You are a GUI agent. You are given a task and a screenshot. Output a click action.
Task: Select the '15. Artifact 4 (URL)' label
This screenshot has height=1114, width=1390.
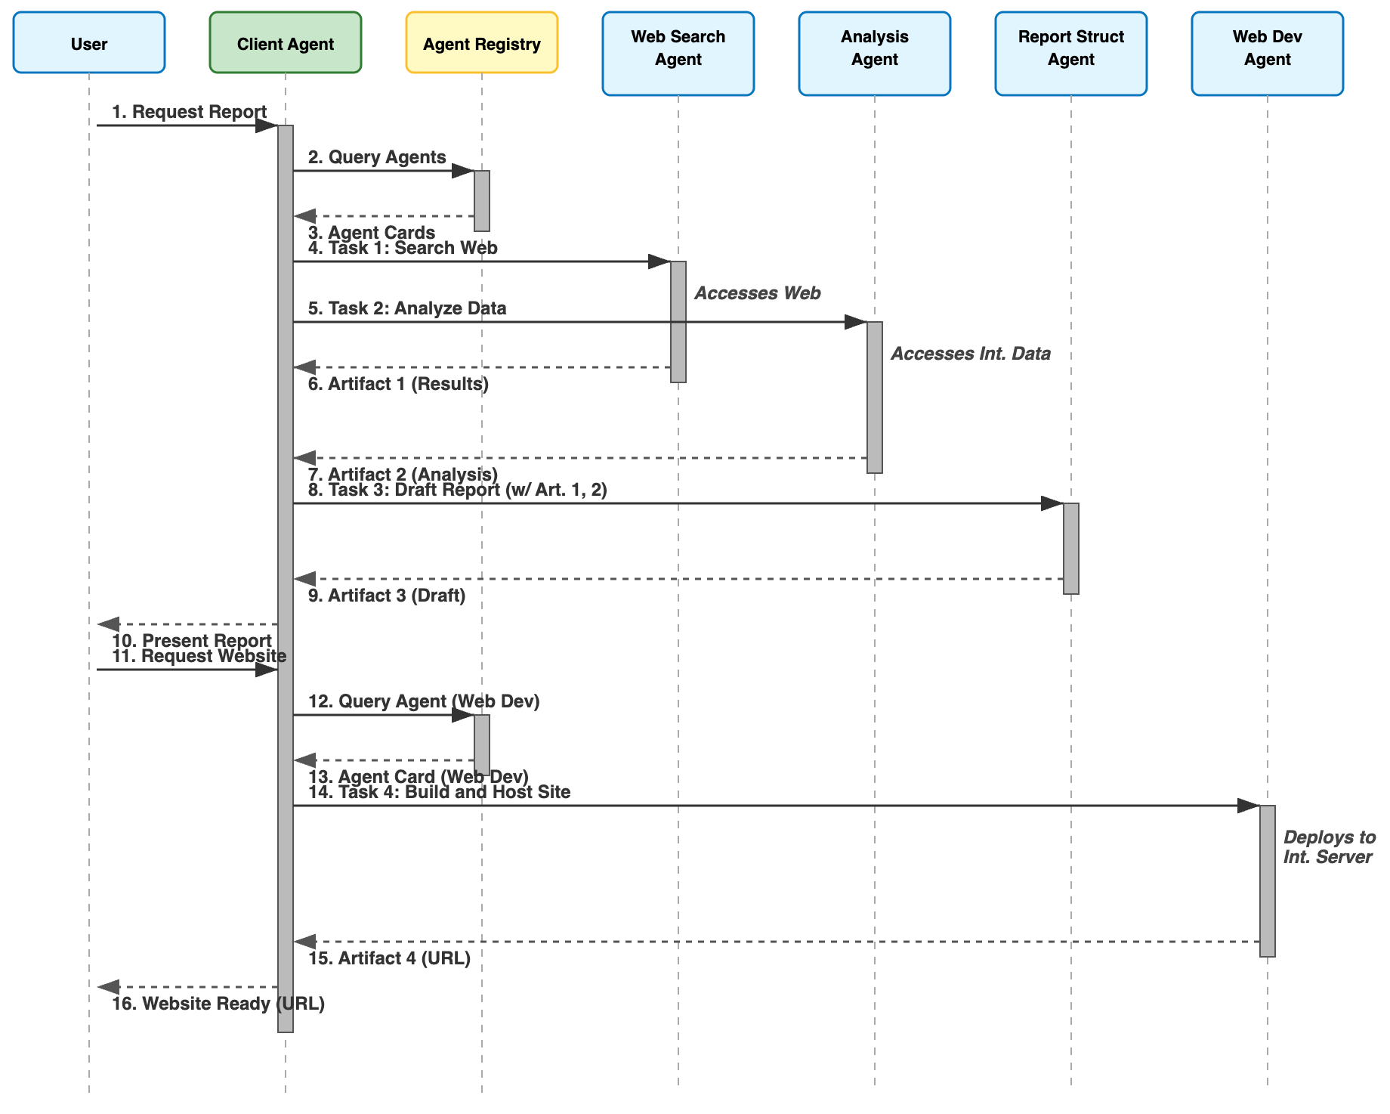[389, 958]
